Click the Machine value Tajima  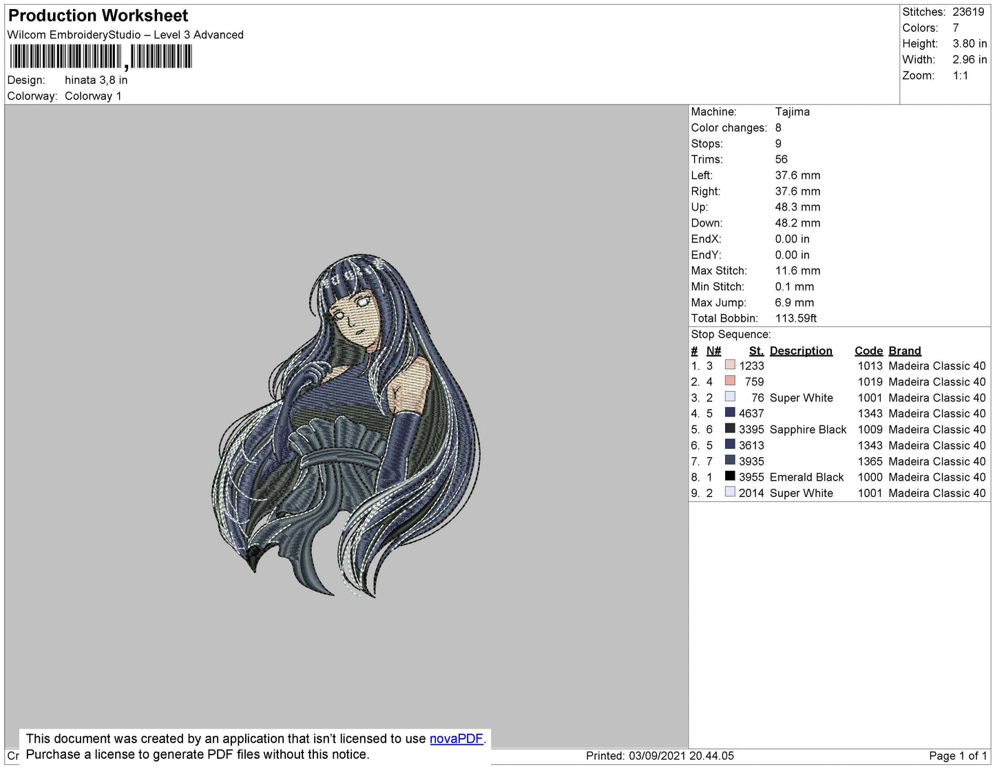pyautogui.click(x=792, y=112)
